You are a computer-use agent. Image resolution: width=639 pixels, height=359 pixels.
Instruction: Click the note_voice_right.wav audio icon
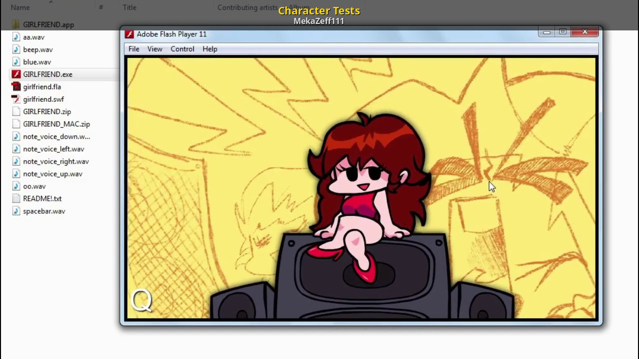click(16, 162)
